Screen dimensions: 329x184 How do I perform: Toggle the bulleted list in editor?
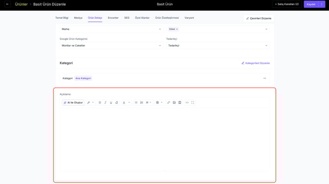point(136,102)
